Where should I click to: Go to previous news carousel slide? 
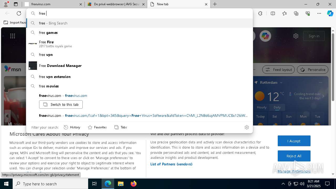click(7, 116)
